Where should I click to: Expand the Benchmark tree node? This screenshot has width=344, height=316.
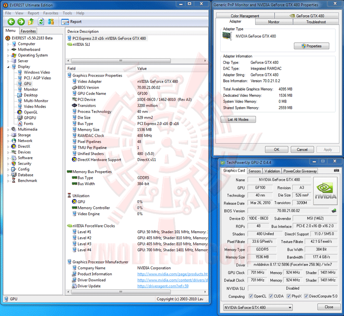[8, 181]
